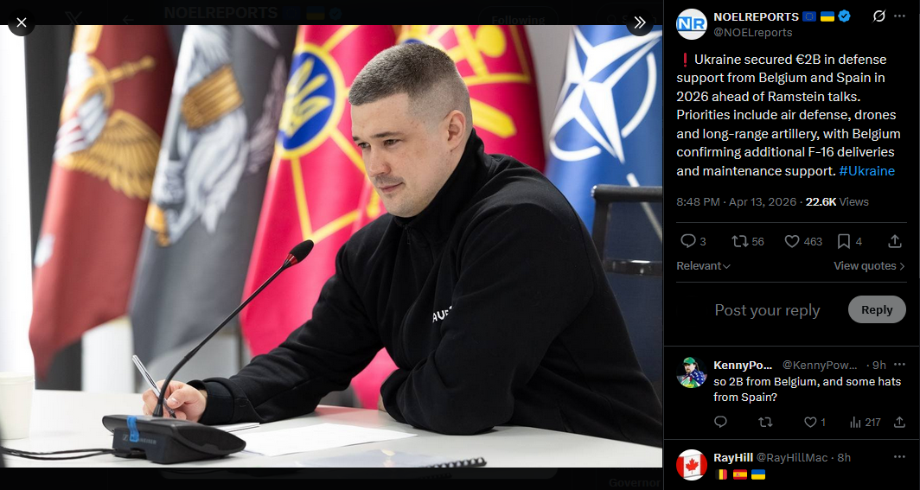
Task: Repost KennyPowers' comment
Action: click(x=765, y=422)
